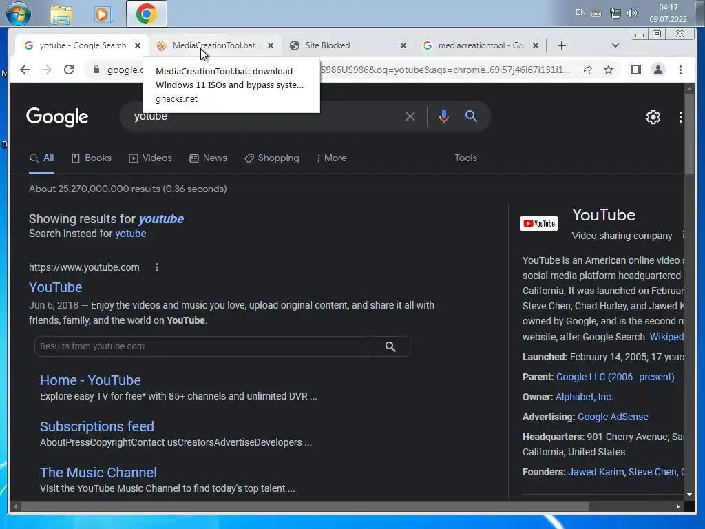Open Chrome's three-dot menu
705x529 pixels.
pos(680,70)
